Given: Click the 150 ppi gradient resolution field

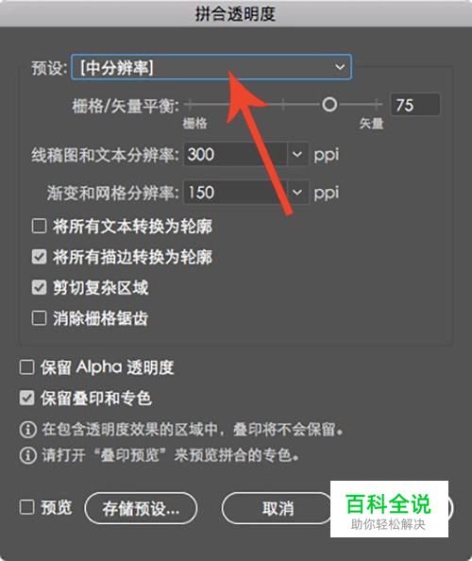Looking at the screenshot, I should tap(235, 193).
